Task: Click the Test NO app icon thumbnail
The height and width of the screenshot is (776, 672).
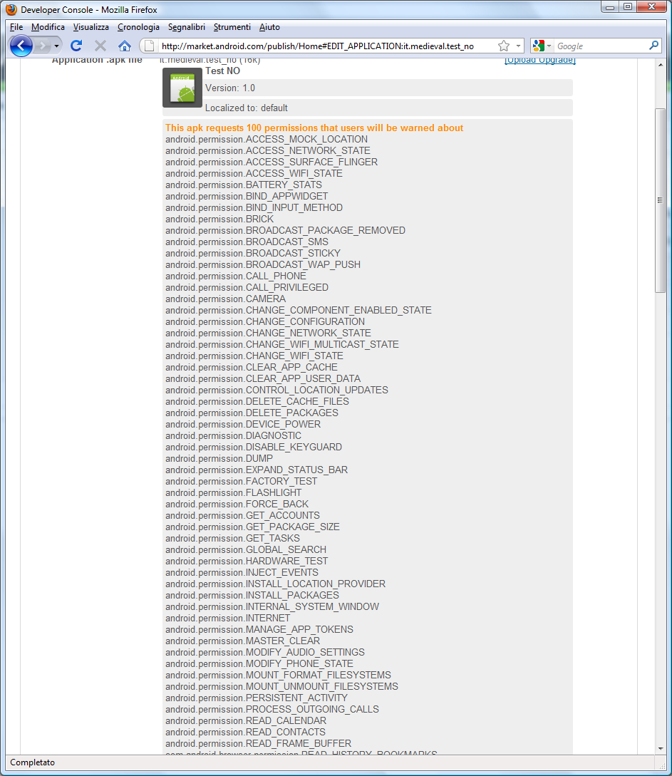Action: (182, 88)
